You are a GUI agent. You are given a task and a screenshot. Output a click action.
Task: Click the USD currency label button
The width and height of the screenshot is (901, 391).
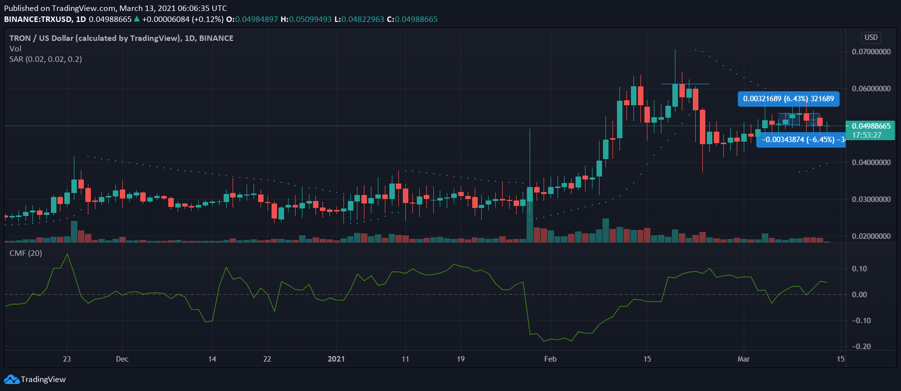coord(871,37)
